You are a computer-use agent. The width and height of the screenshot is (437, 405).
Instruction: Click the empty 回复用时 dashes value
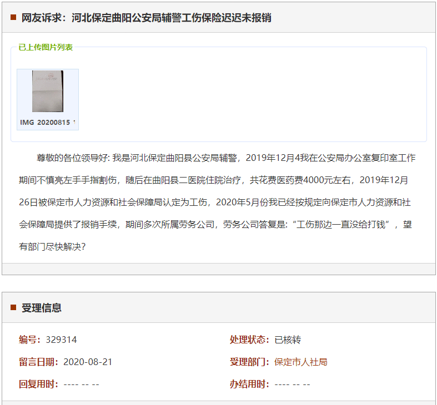coord(81,384)
